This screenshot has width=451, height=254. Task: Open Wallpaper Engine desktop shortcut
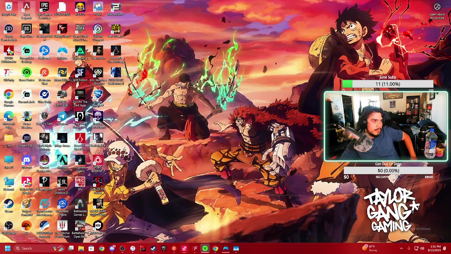[62, 207]
